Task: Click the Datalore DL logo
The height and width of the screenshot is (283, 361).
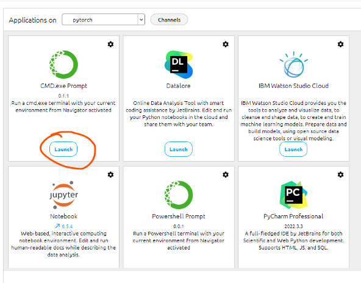Action: click(x=179, y=65)
